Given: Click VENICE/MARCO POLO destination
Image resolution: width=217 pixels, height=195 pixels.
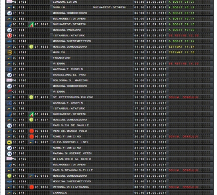Looking at the screenshot, I should tap(70, 131).
